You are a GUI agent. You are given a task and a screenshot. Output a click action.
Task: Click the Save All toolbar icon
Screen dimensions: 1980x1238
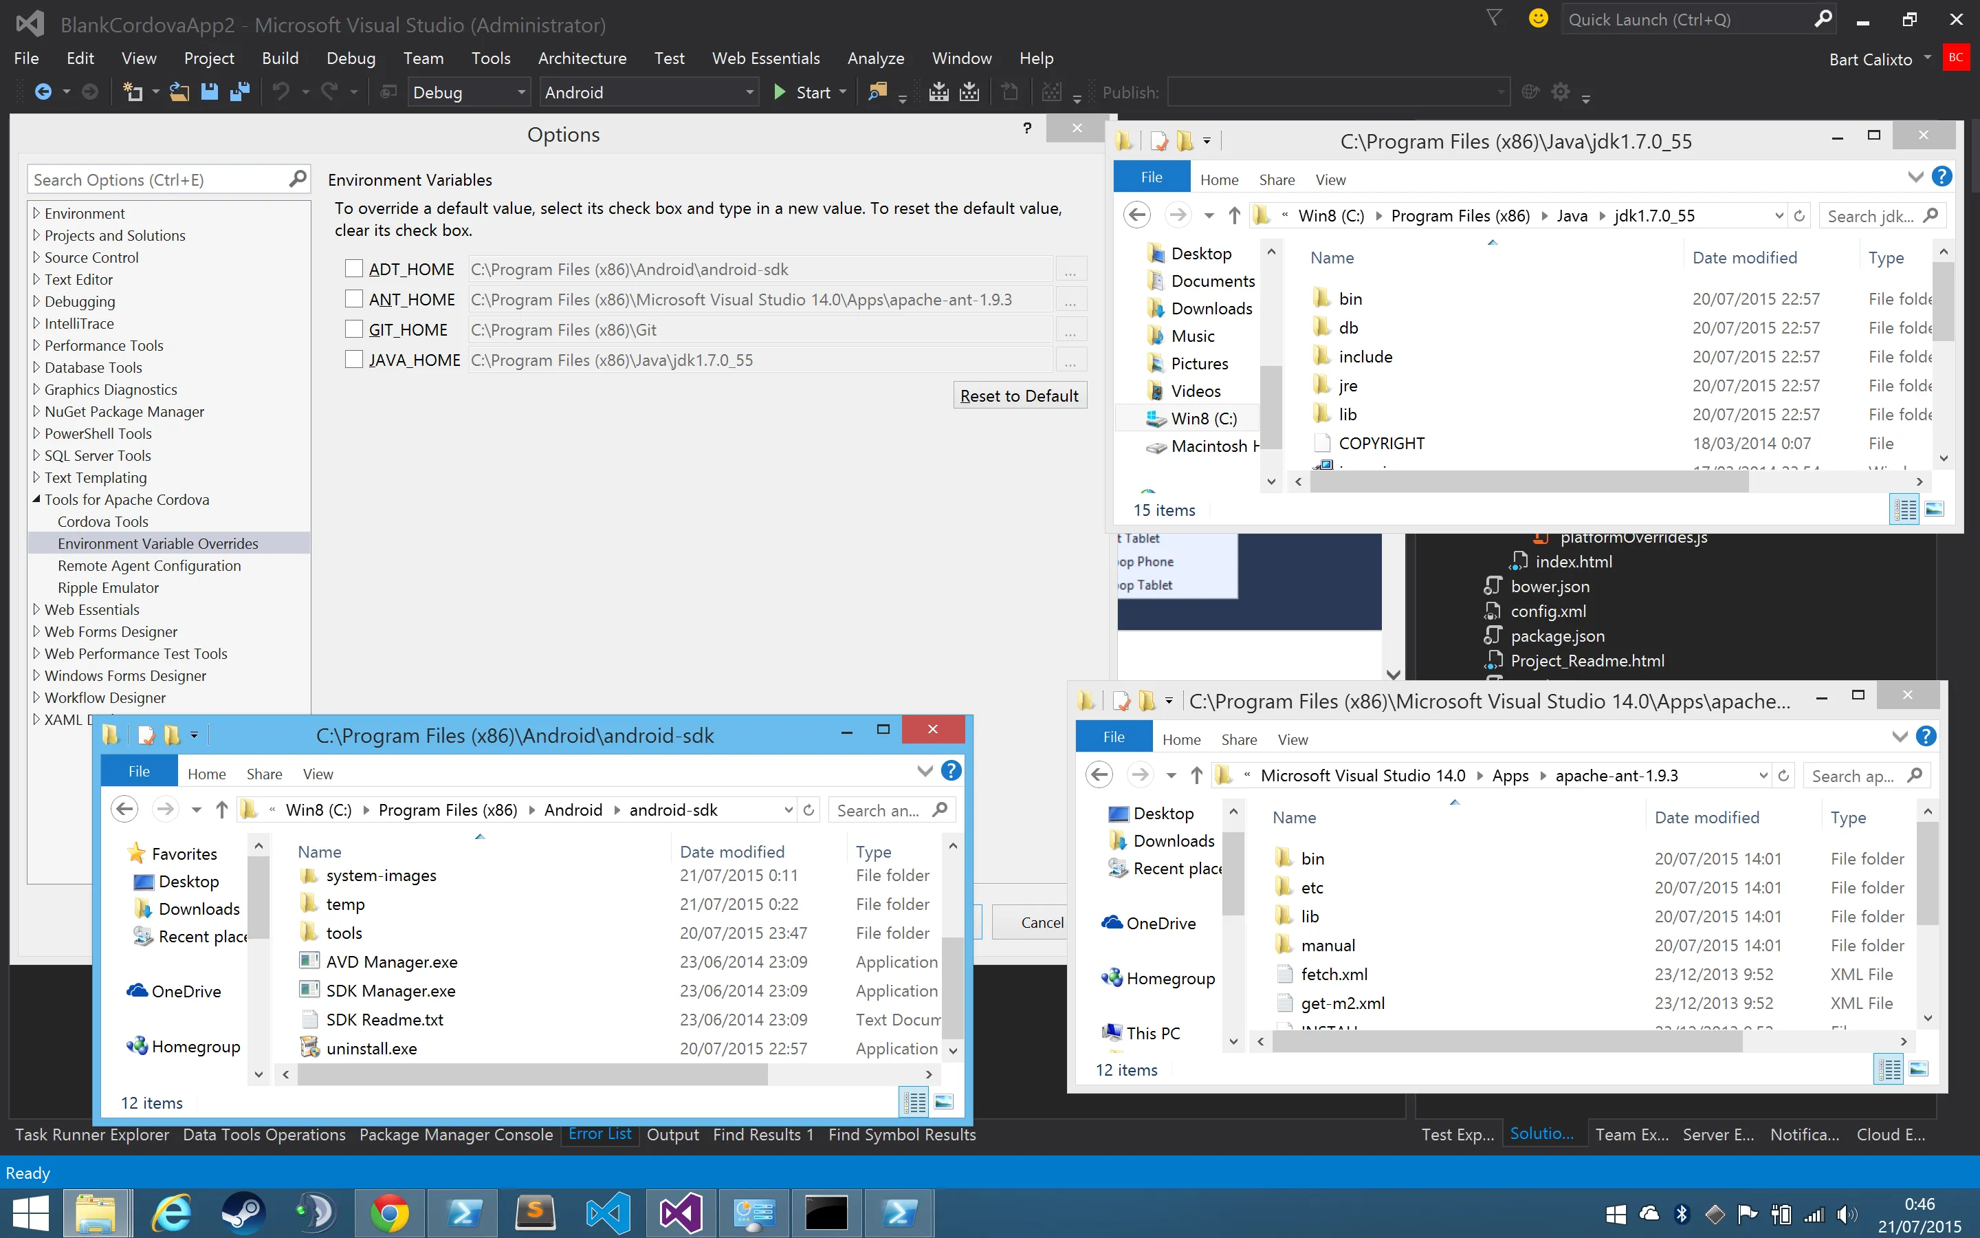[240, 91]
